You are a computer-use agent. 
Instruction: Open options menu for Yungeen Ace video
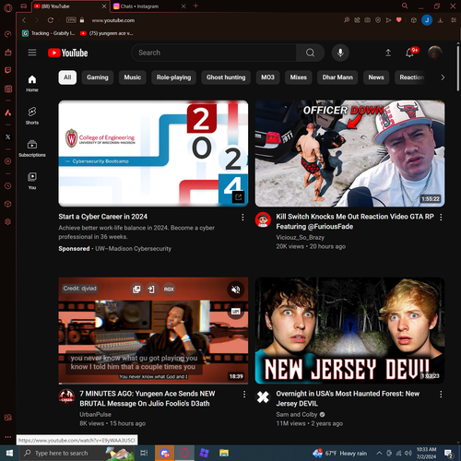pyautogui.click(x=244, y=395)
